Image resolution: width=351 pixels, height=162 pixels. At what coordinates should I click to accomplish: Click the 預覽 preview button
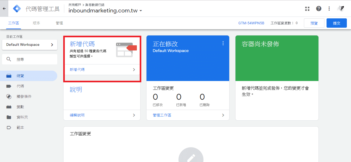pos(314,23)
